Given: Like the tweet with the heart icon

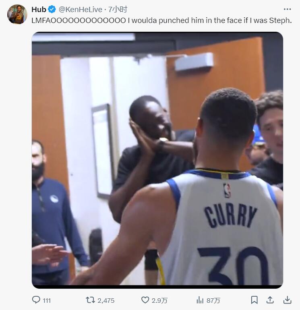Looking at the screenshot, I should [145, 300].
